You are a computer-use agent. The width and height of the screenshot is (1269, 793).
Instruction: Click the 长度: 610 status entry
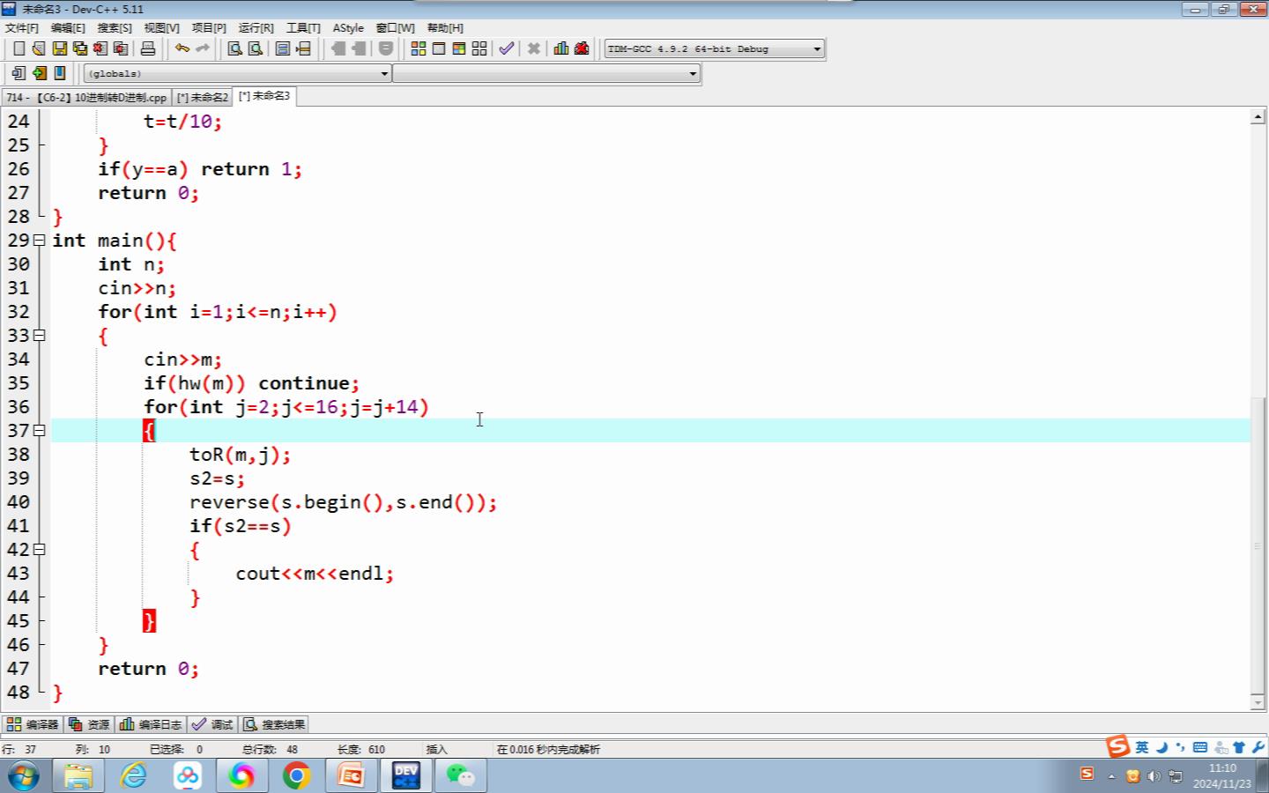coord(361,750)
